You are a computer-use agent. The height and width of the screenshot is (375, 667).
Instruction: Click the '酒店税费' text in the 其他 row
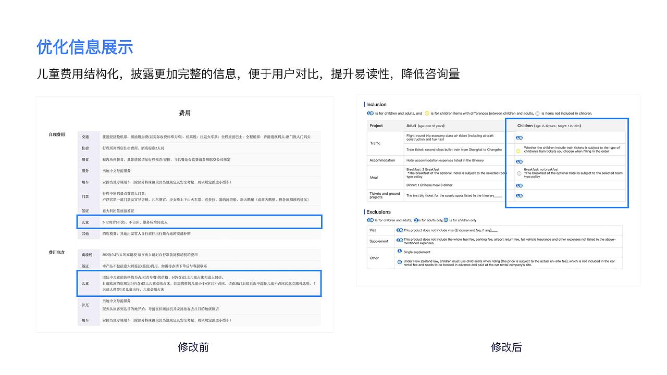click(x=110, y=234)
